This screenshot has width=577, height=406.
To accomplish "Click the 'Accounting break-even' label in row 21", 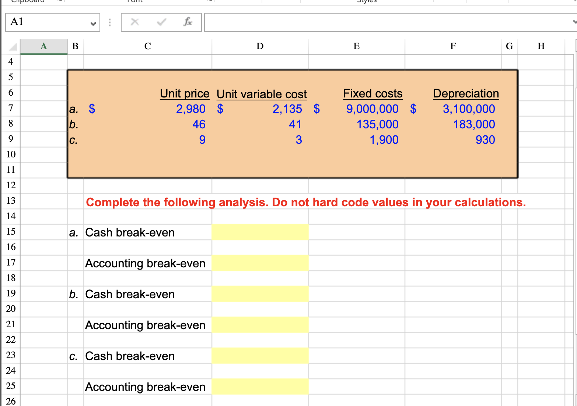I will [x=145, y=325].
